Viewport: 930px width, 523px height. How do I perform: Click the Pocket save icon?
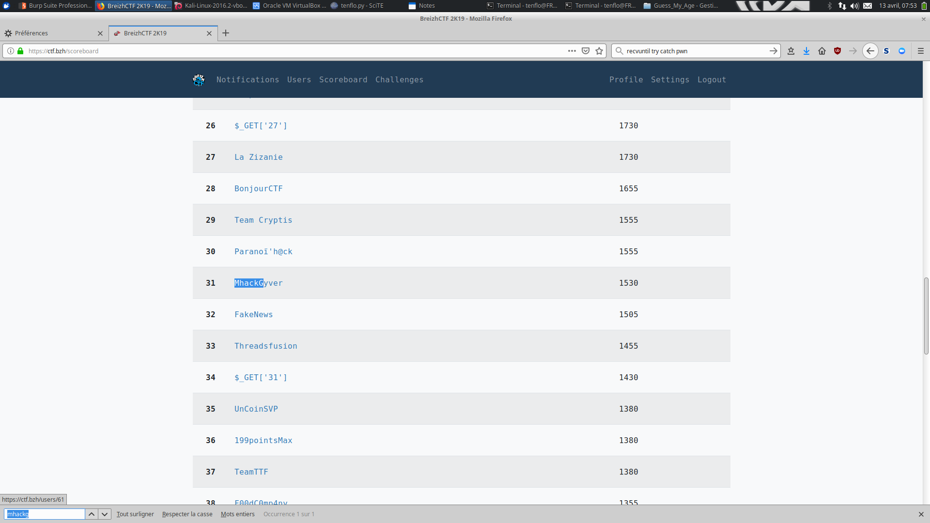[x=586, y=51]
